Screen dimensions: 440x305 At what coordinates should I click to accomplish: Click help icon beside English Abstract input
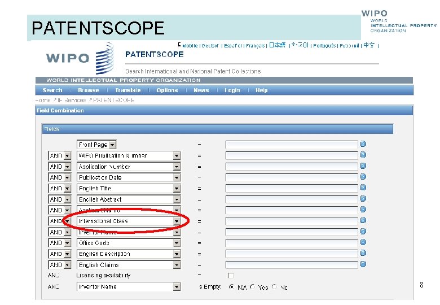pyautogui.click(x=363, y=199)
